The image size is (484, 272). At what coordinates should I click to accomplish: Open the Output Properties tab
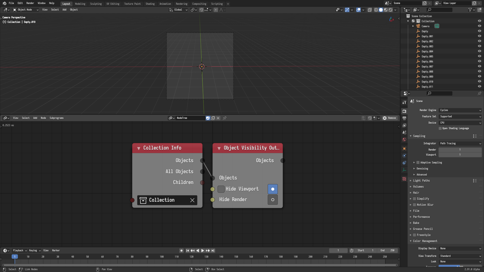pos(404,118)
